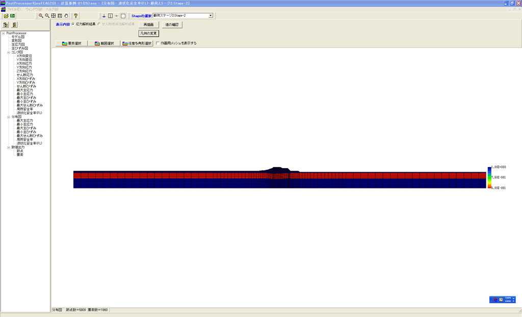Open a file with the folder icon

(6, 16)
